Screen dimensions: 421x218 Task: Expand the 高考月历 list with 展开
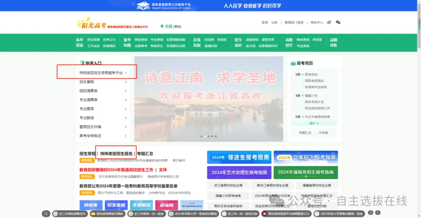click(314, 123)
